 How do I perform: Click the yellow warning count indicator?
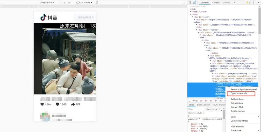point(248,3)
